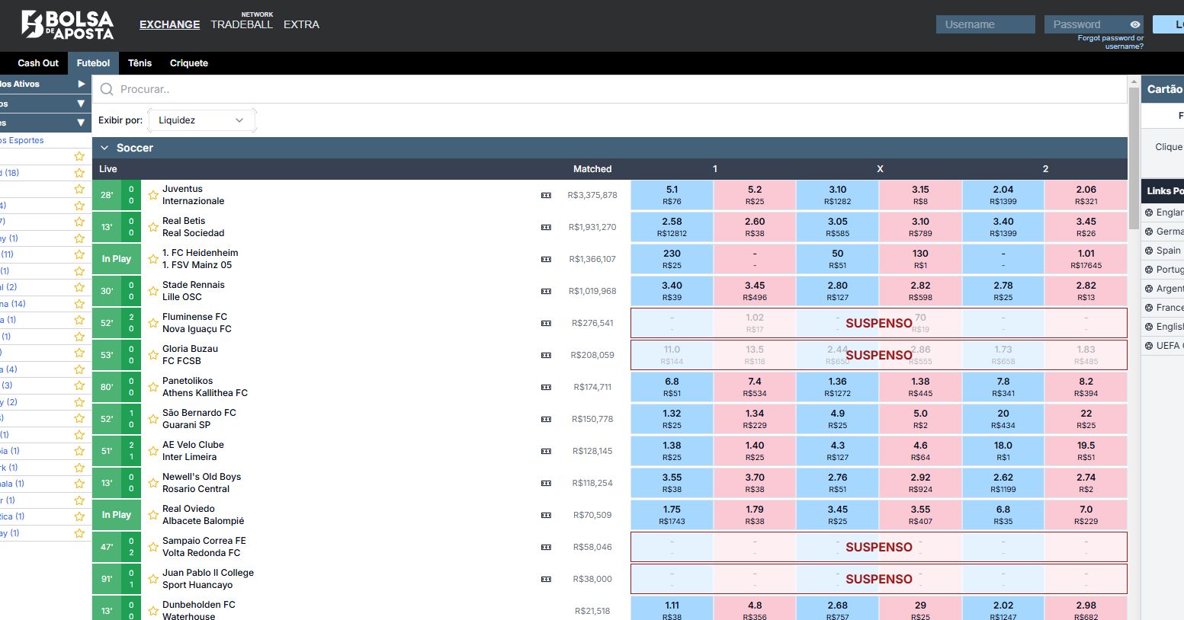This screenshot has height=620, width=1184.
Task: Open markets icon for Real Oviedo row
Action: click(x=546, y=516)
